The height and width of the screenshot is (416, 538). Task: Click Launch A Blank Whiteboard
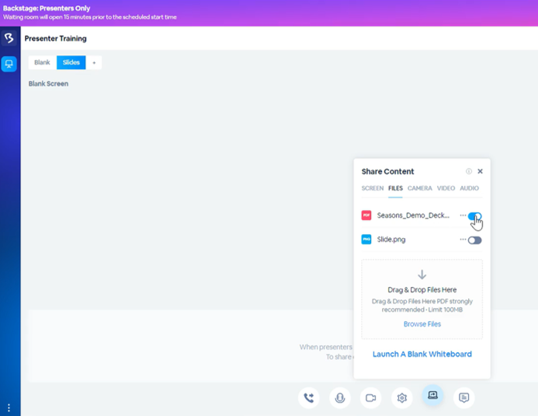pyautogui.click(x=422, y=354)
